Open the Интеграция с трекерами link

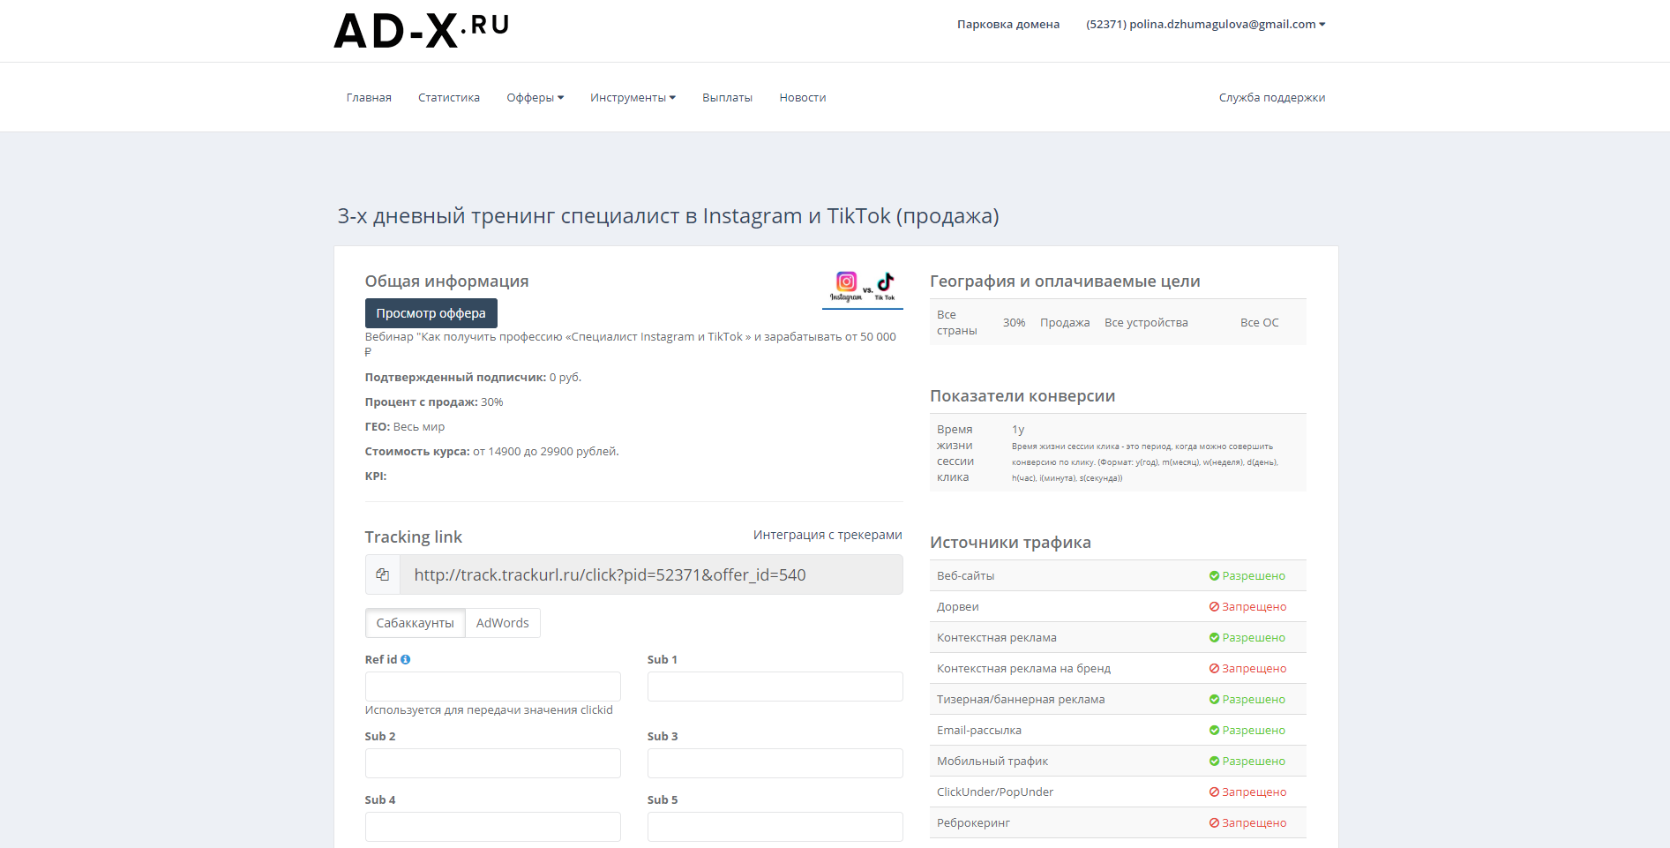pyautogui.click(x=828, y=535)
